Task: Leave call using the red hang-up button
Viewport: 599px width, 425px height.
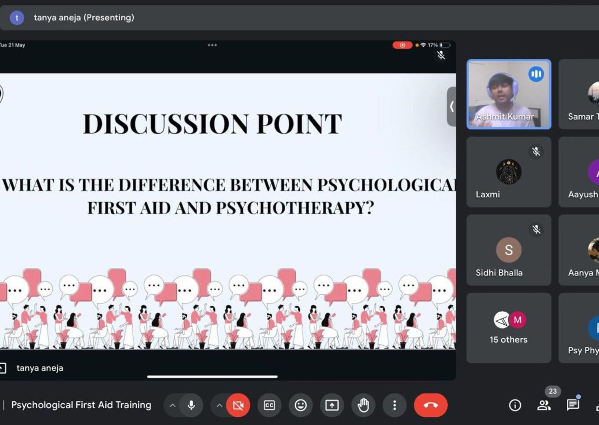Action: click(x=431, y=405)
